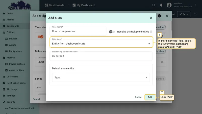Click the Two-factor authentication icon
Image resolution: width=202 pixels, height=114 pixels.
tap(7, 108)
